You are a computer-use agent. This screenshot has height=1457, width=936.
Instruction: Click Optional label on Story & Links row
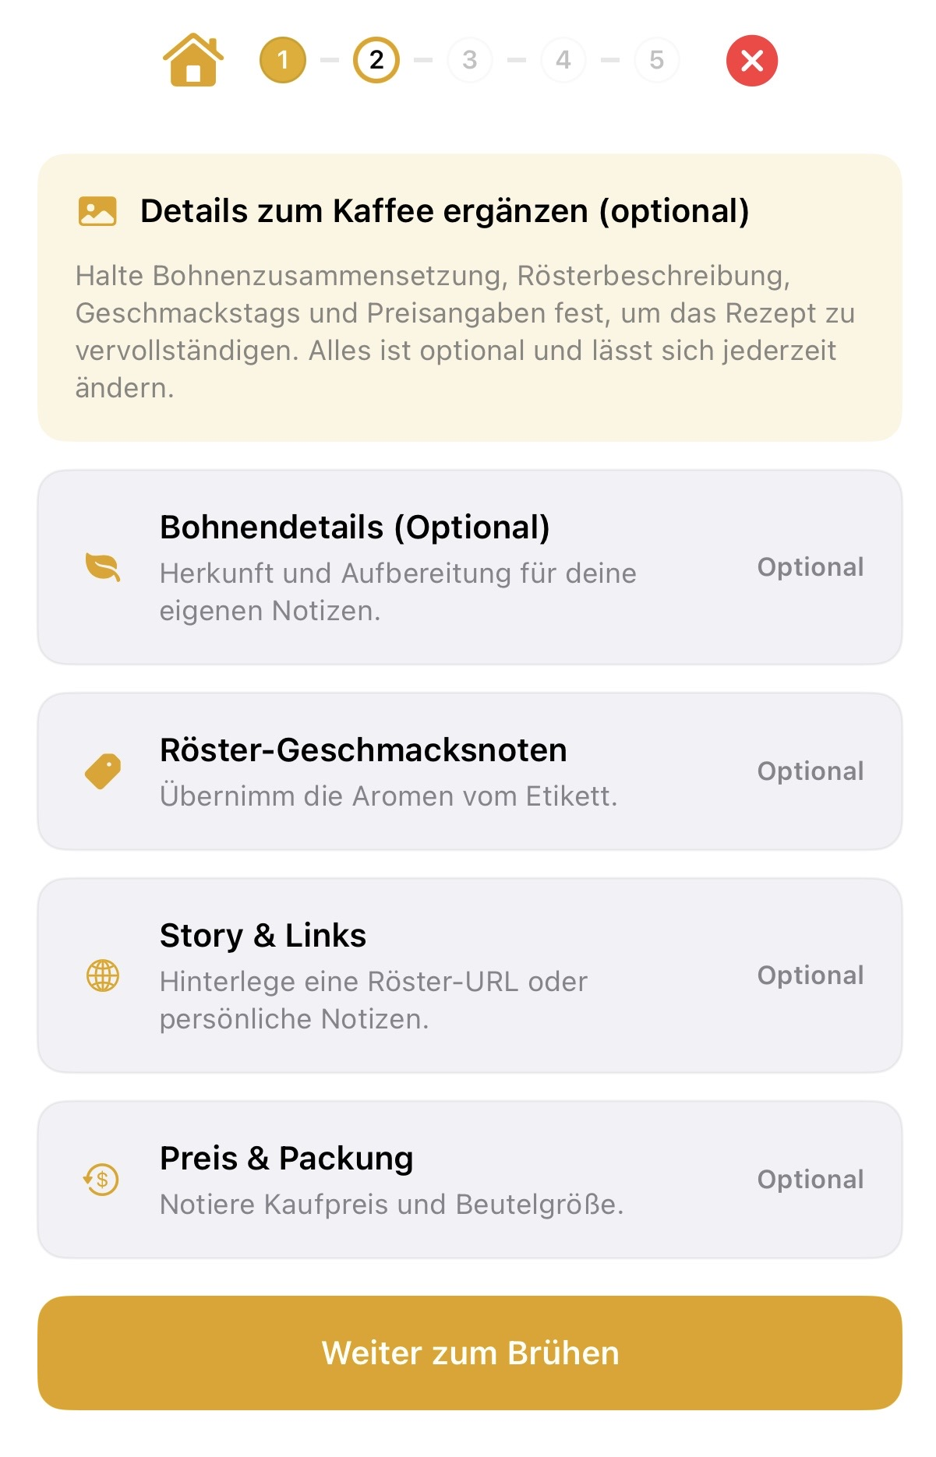(x=811, y=975)
